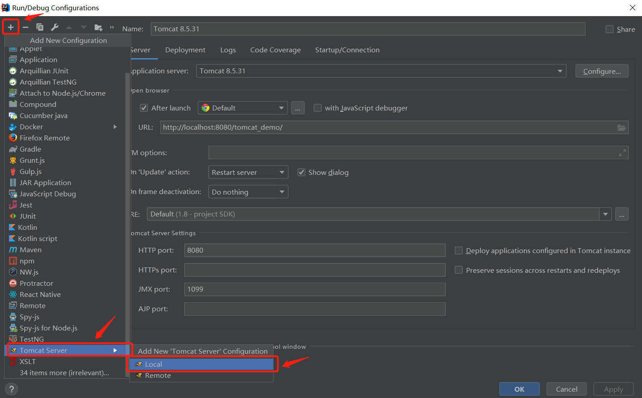Click the VM options input field

pos(418,152)
